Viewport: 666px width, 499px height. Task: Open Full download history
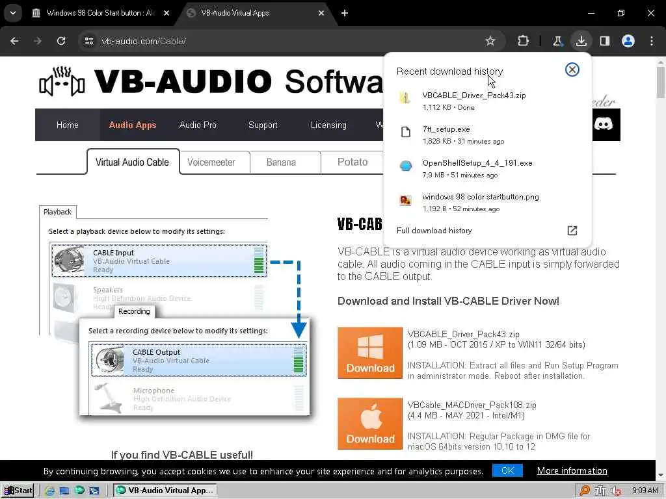tap(434, 231)
